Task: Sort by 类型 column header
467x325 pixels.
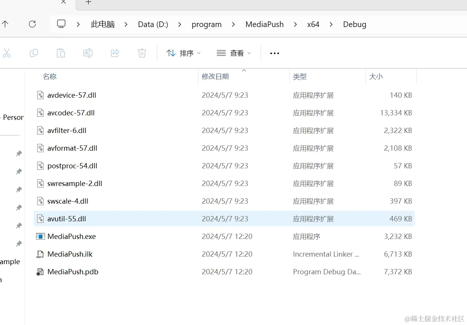Action: pyautogui.click(x=300, y=77)
